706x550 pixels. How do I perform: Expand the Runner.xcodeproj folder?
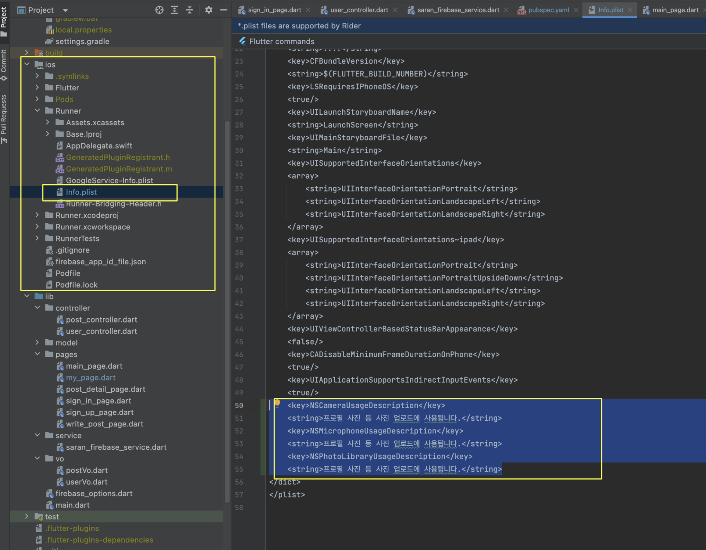point(37,215)
